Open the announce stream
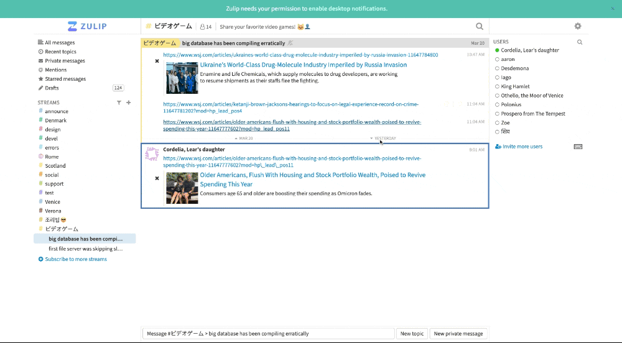 click(57, 111)
